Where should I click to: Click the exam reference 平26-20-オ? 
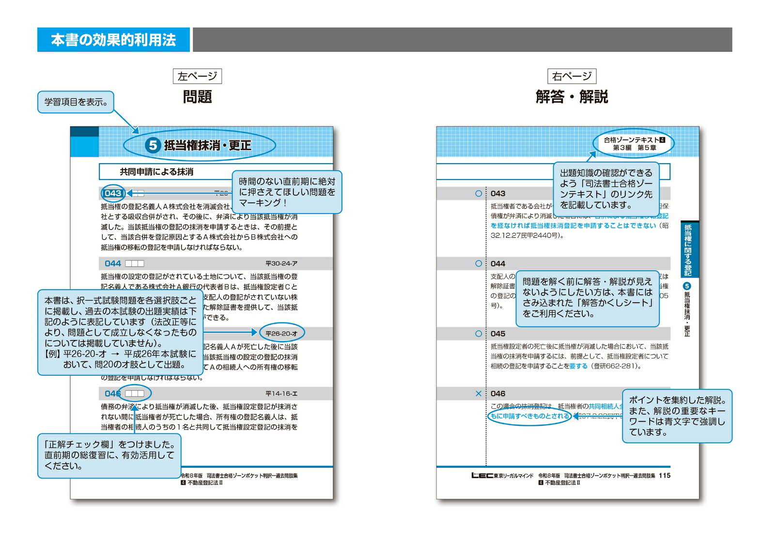click(281, 334)
